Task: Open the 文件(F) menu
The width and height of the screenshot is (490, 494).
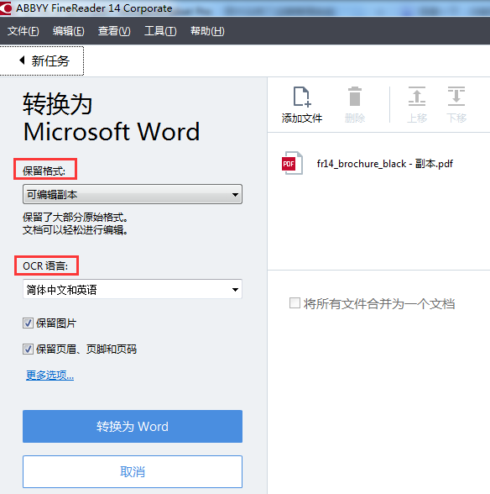Action: pyautogui.click(x=23, y=31)
